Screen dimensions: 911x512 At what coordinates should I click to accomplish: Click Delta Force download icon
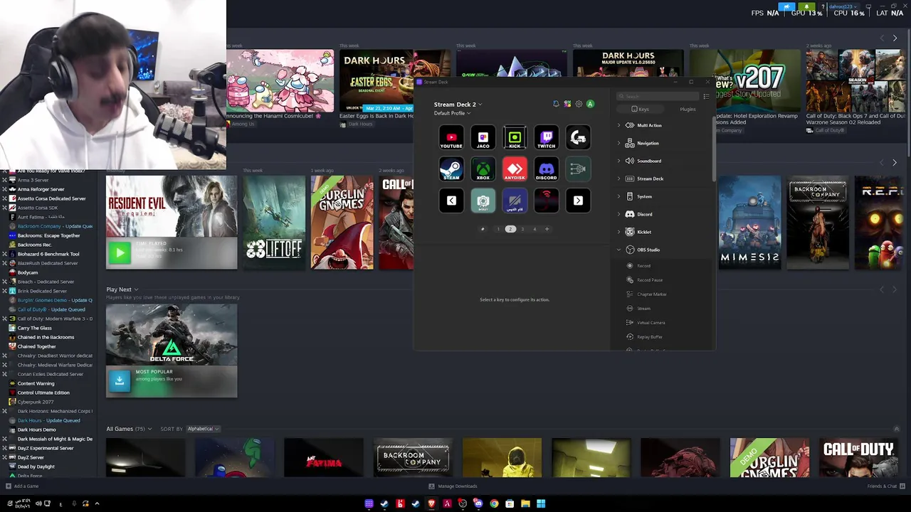point(120,380)
